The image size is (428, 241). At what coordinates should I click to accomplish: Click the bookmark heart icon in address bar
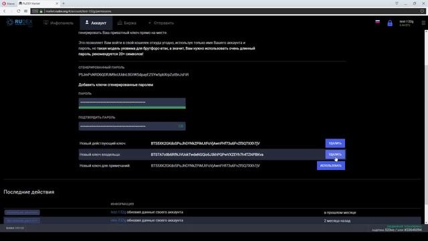point(422,11)
